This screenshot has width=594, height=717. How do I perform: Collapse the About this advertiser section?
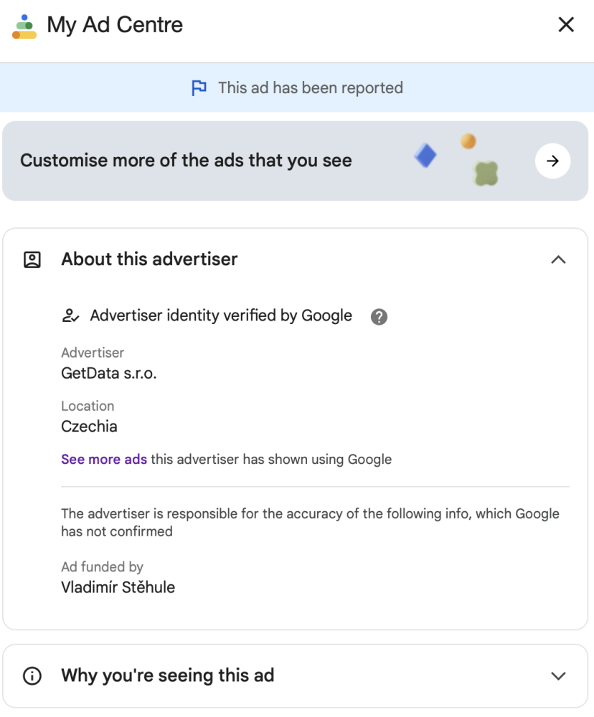tap(558, 260)
